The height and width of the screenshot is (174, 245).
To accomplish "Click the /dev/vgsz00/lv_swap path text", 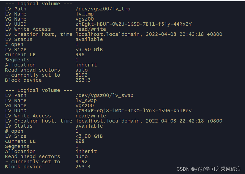I will [x=104, y=95].
